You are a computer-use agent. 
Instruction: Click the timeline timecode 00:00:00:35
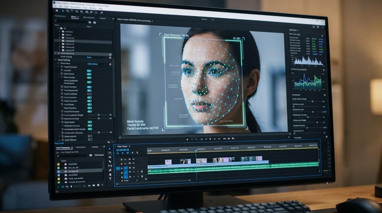coord(123,150)
